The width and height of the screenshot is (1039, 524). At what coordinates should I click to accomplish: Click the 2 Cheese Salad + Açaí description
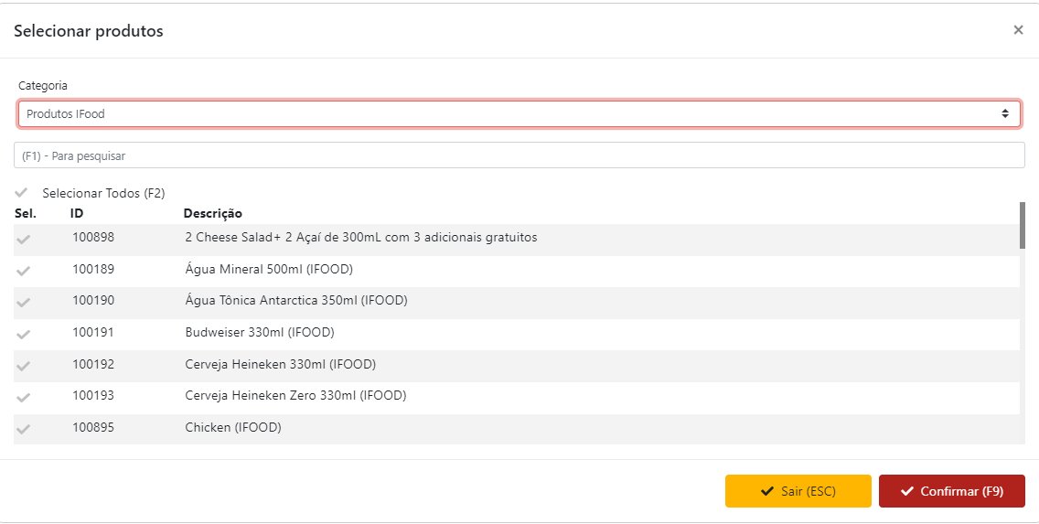click(x=360, y=238)
